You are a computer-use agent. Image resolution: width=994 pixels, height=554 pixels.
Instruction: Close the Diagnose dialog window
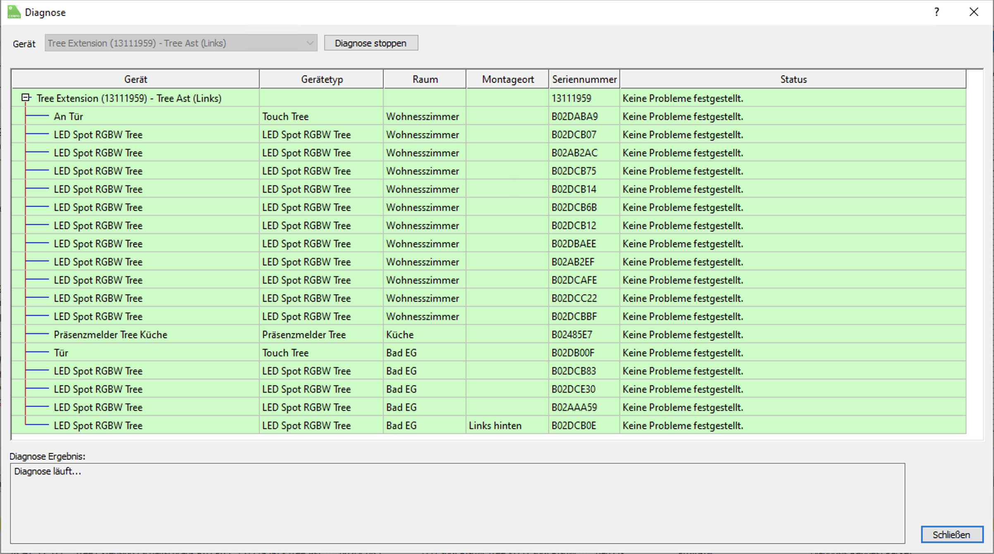pos(974,12)
